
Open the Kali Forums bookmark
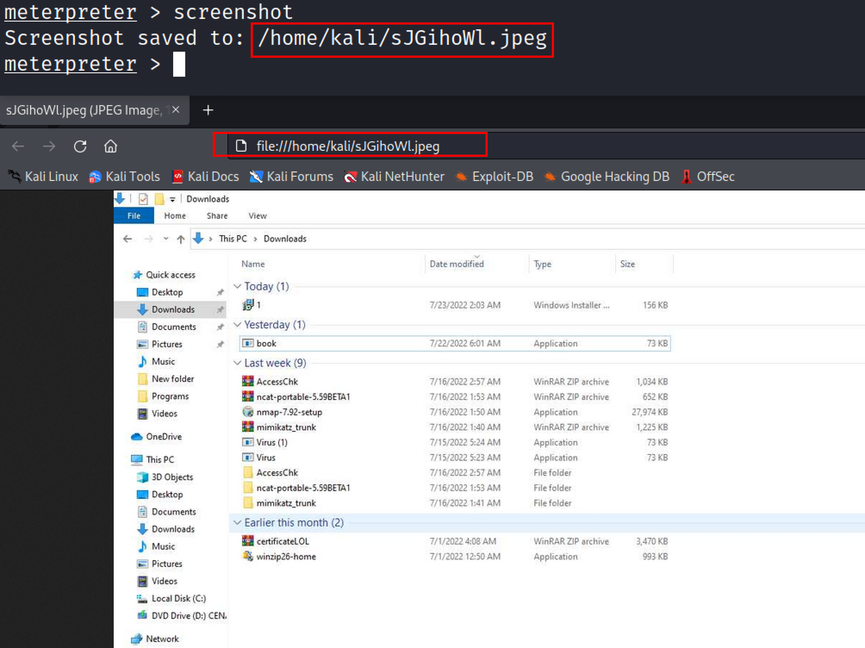click(292, 176)
